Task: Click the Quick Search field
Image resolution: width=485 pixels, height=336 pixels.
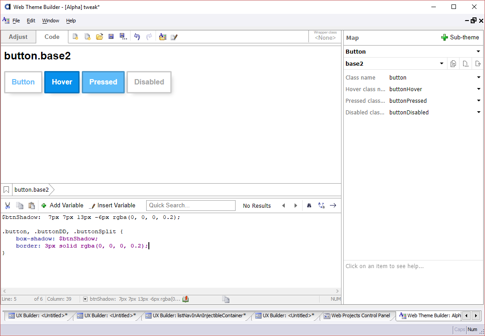Action: pyautogui.click(x=191, y=206)
